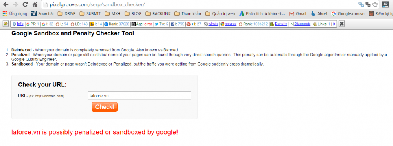This screenshot has height=146, width=393.
Task: Open the Gmail bookmark
Action: (x=298, y=13)
